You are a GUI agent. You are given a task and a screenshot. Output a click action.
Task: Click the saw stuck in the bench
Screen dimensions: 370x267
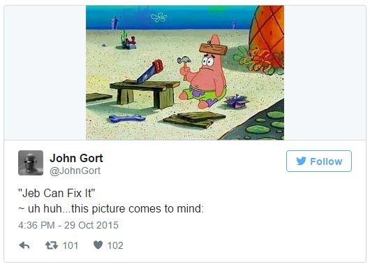pos(150,71)
